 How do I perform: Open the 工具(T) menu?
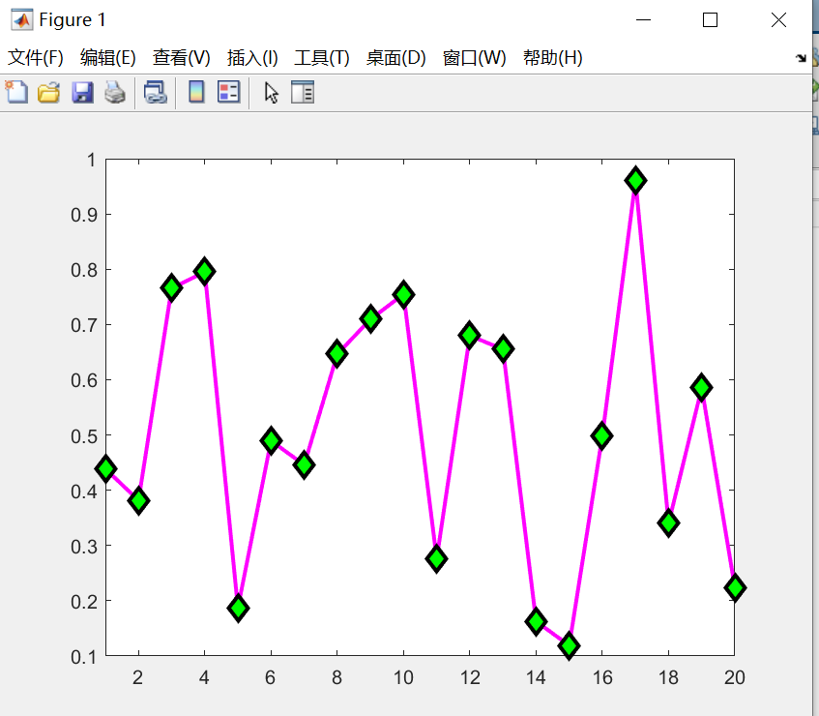click(x=321, y=58)
